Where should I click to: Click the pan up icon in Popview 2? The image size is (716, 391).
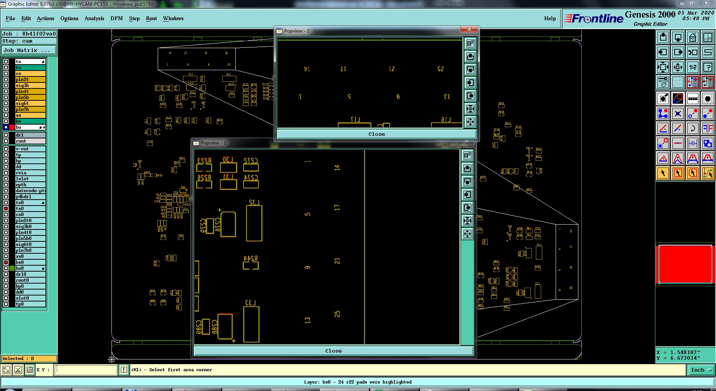[x=471, y=56]
